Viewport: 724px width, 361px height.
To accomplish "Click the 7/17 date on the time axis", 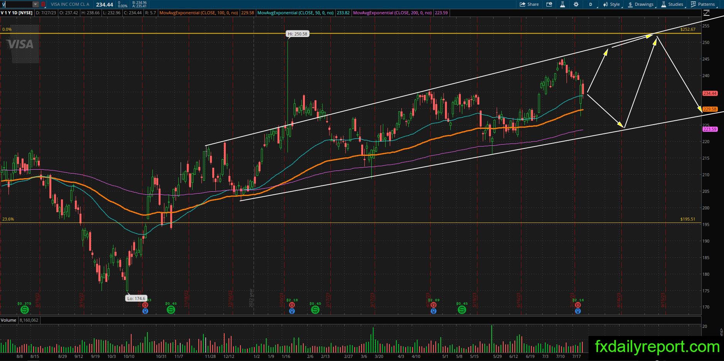I will 577,356.
